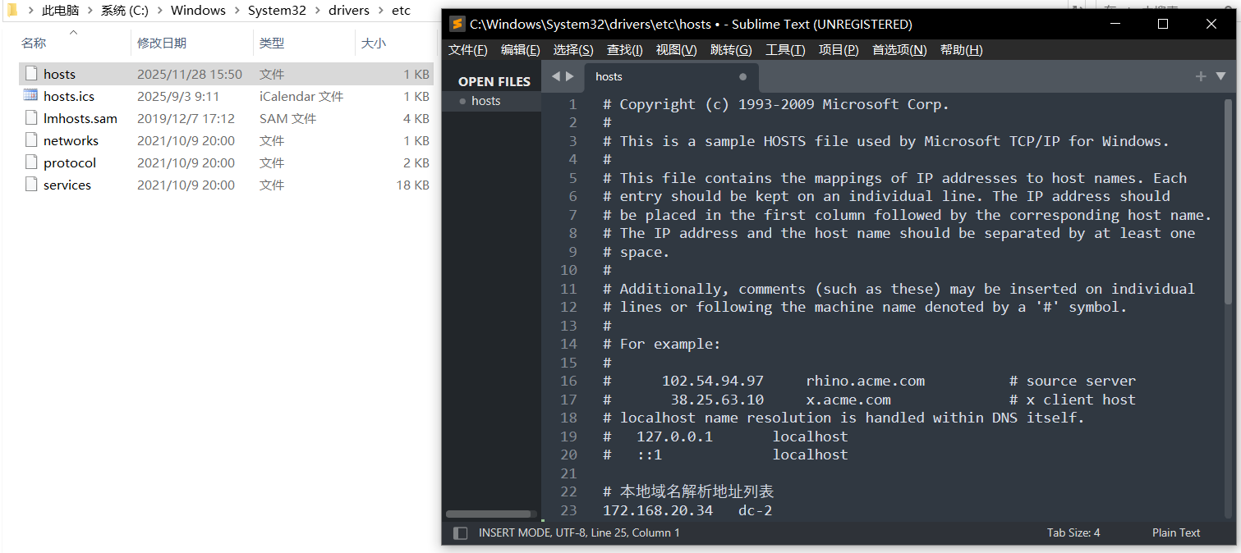Open the 选择(S) menu
The height and width of the screenshot is (553, 1241).
click(x=573, y=50)
